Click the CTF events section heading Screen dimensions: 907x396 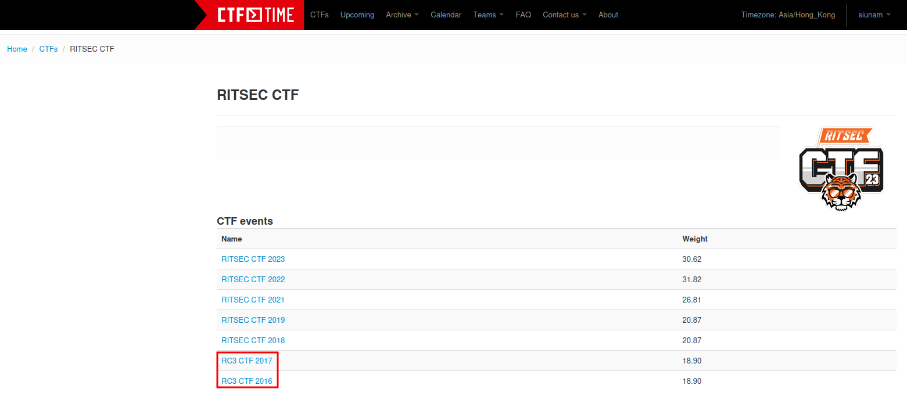[245, 221]
